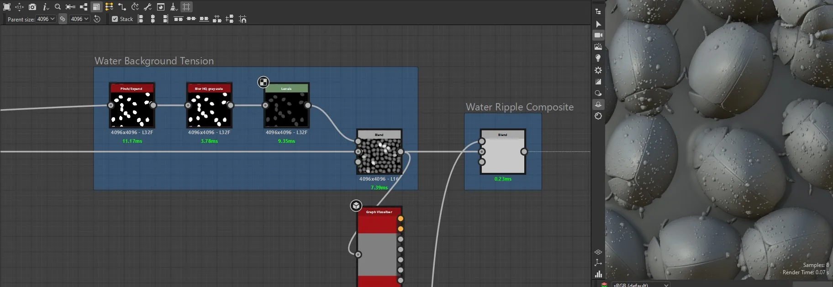Align selected nodes to top edges
This screenshot has width=833, height=287.
[x=179, y=19]
